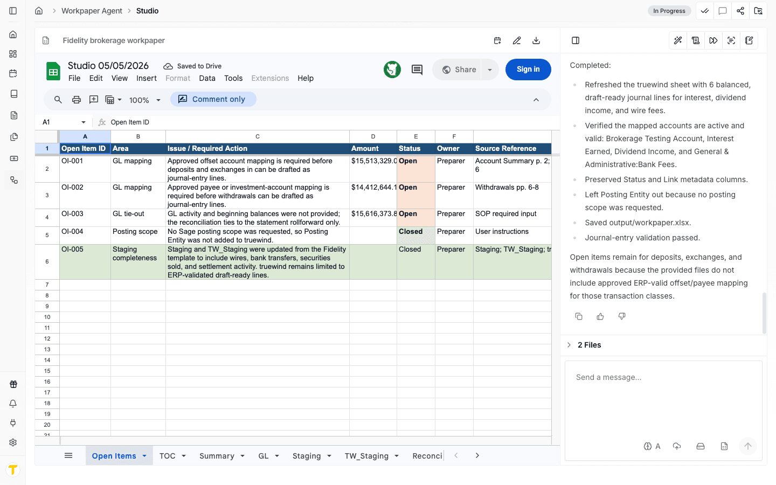Open the plug integrations icon in the sidebar
This screenshot has height=485, width=776.
[x=13, y=423]
